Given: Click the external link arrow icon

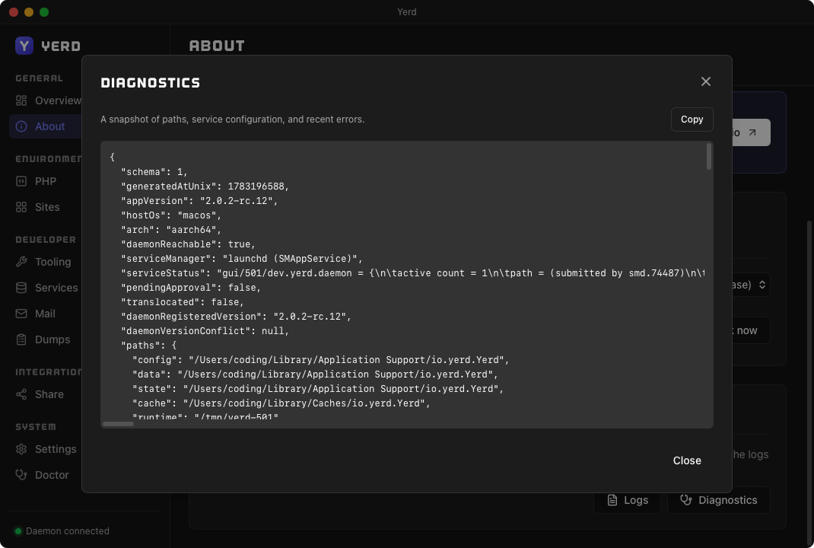Looking at the screenshot, I should point(752,132).
